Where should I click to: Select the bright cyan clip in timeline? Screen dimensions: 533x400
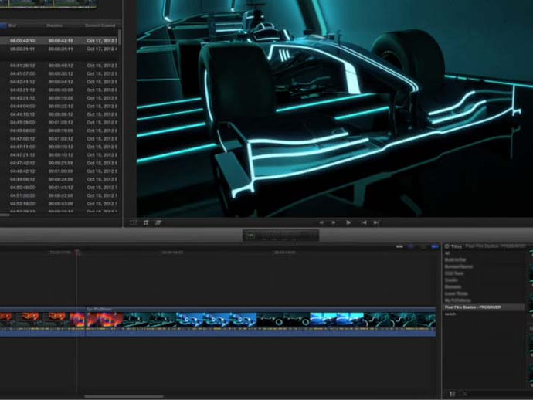(x=337, y=320)
